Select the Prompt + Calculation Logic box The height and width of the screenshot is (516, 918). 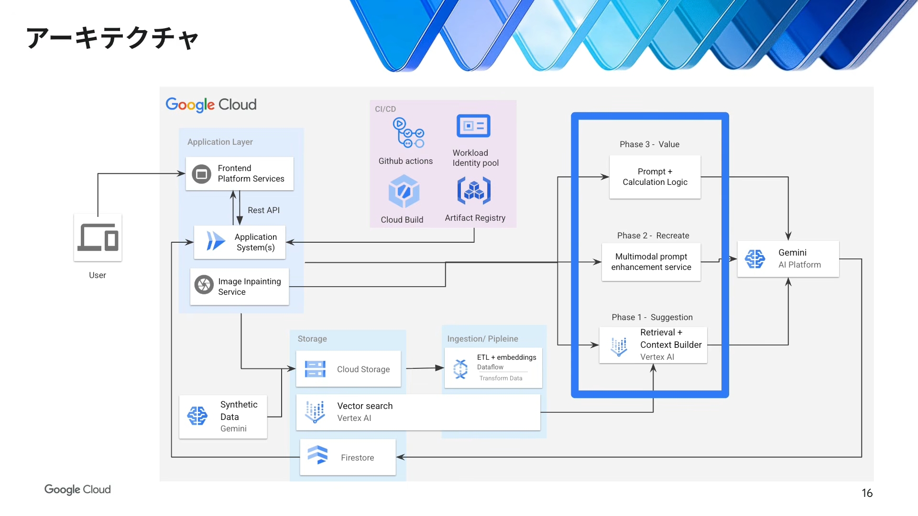[655, 177]
